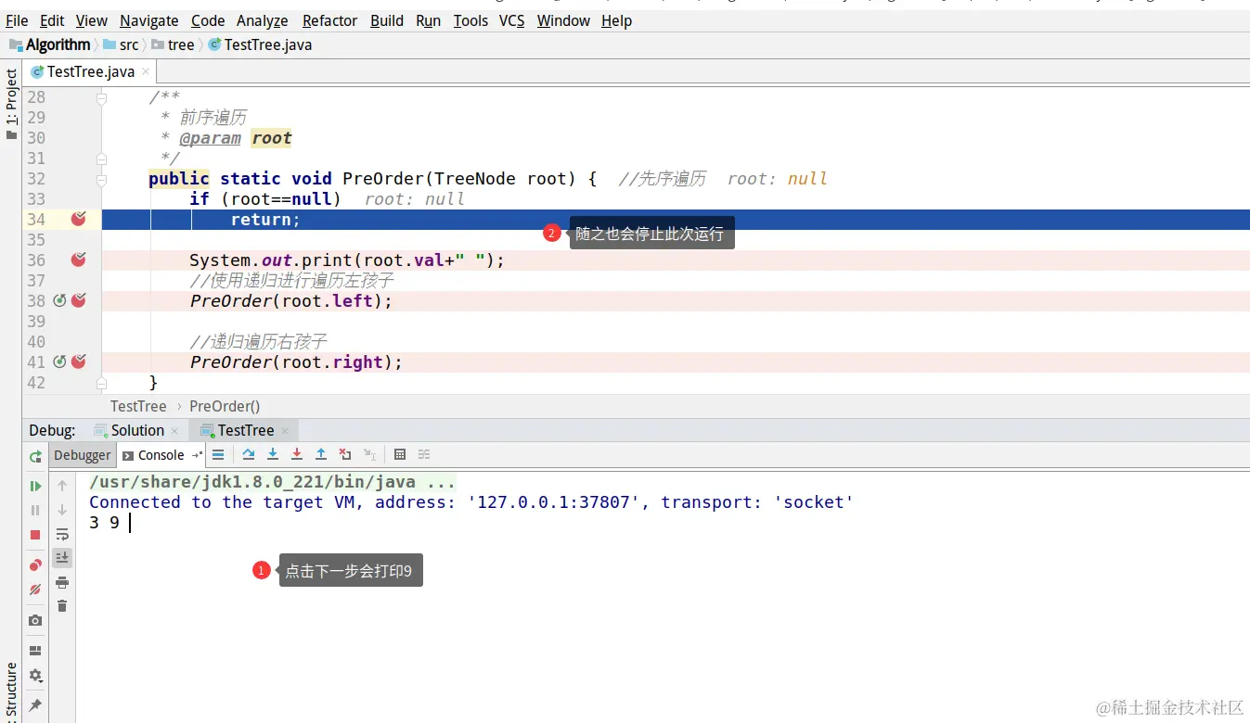Viewport: 1250px width, 723px height.
Task: Click Restore Layout icon in debug sidebar
Action: pyautogui.click(x=35, y=651)
